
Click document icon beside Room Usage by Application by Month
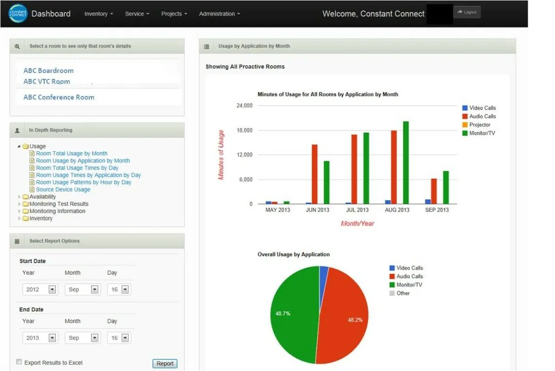point(32,161)
